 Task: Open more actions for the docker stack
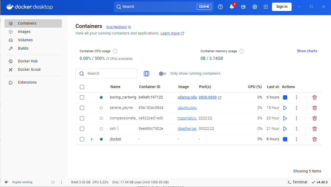[297, 139]
